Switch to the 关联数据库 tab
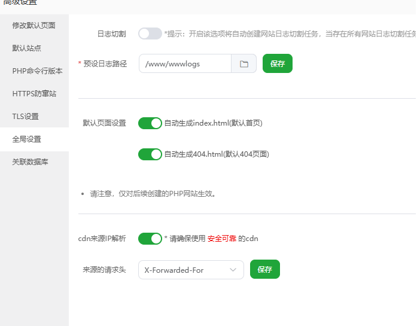 tap(31, 162)
